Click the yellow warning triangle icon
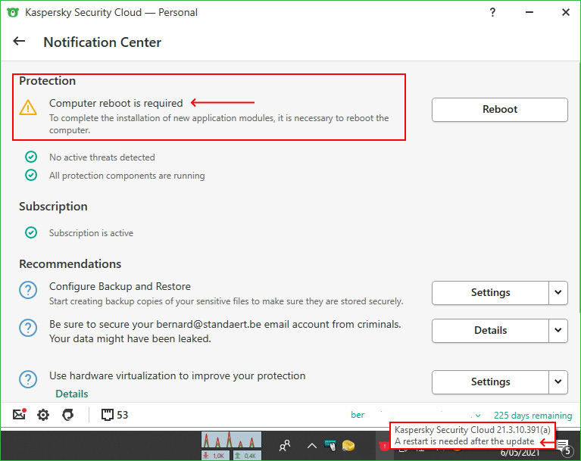The height and width of the screenshot is (461, 581). [28, 107]
